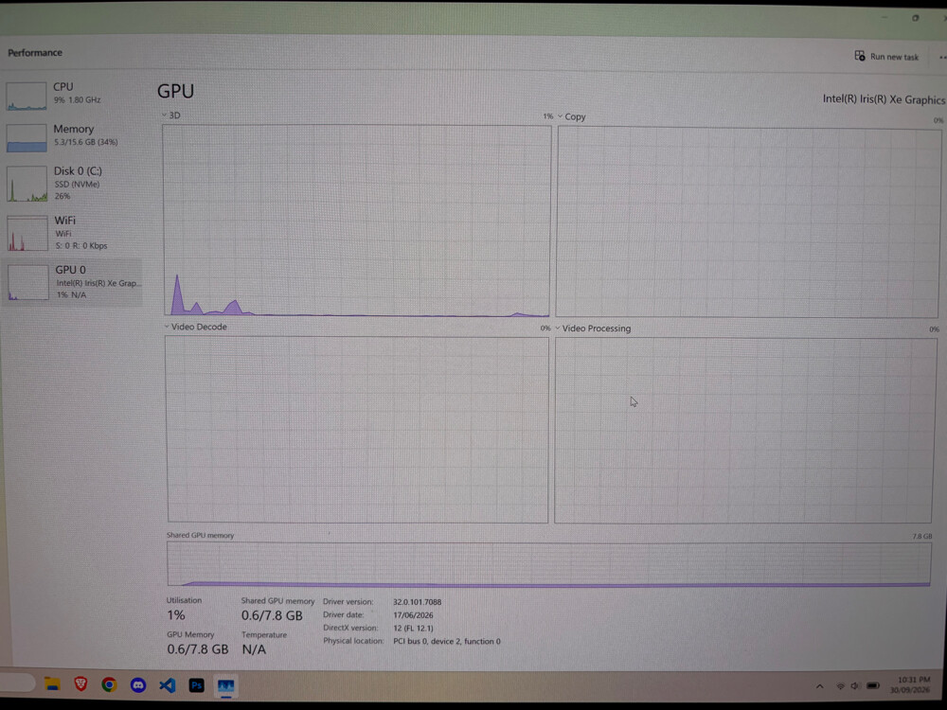Screen dimensions: 947x710
Task: Click Run new task button
Action: (x=886, y=56)
